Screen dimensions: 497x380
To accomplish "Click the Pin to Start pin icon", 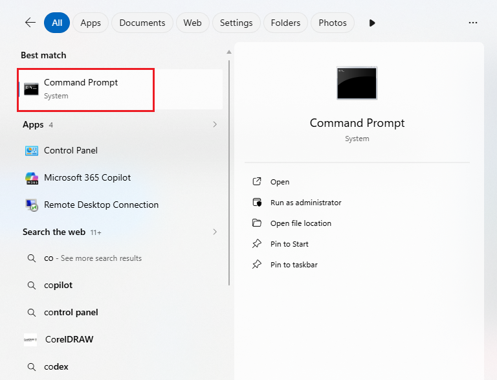I will [x=257, y=243].
